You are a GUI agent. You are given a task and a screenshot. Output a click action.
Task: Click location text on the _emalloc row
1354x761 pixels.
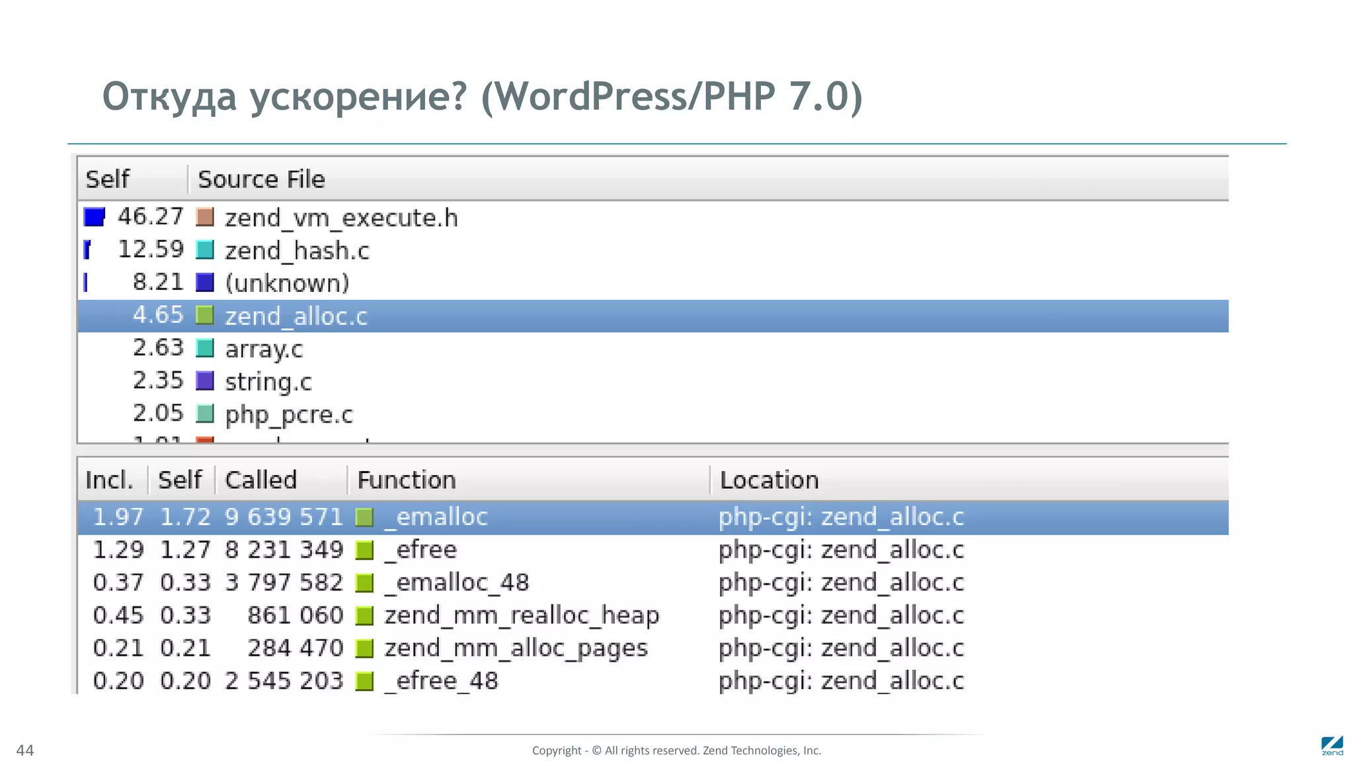coord(842,517)
